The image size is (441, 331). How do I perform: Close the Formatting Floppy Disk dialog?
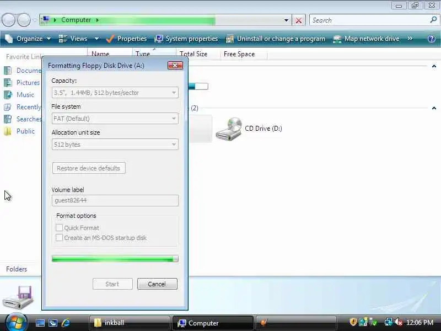(175, 66)
